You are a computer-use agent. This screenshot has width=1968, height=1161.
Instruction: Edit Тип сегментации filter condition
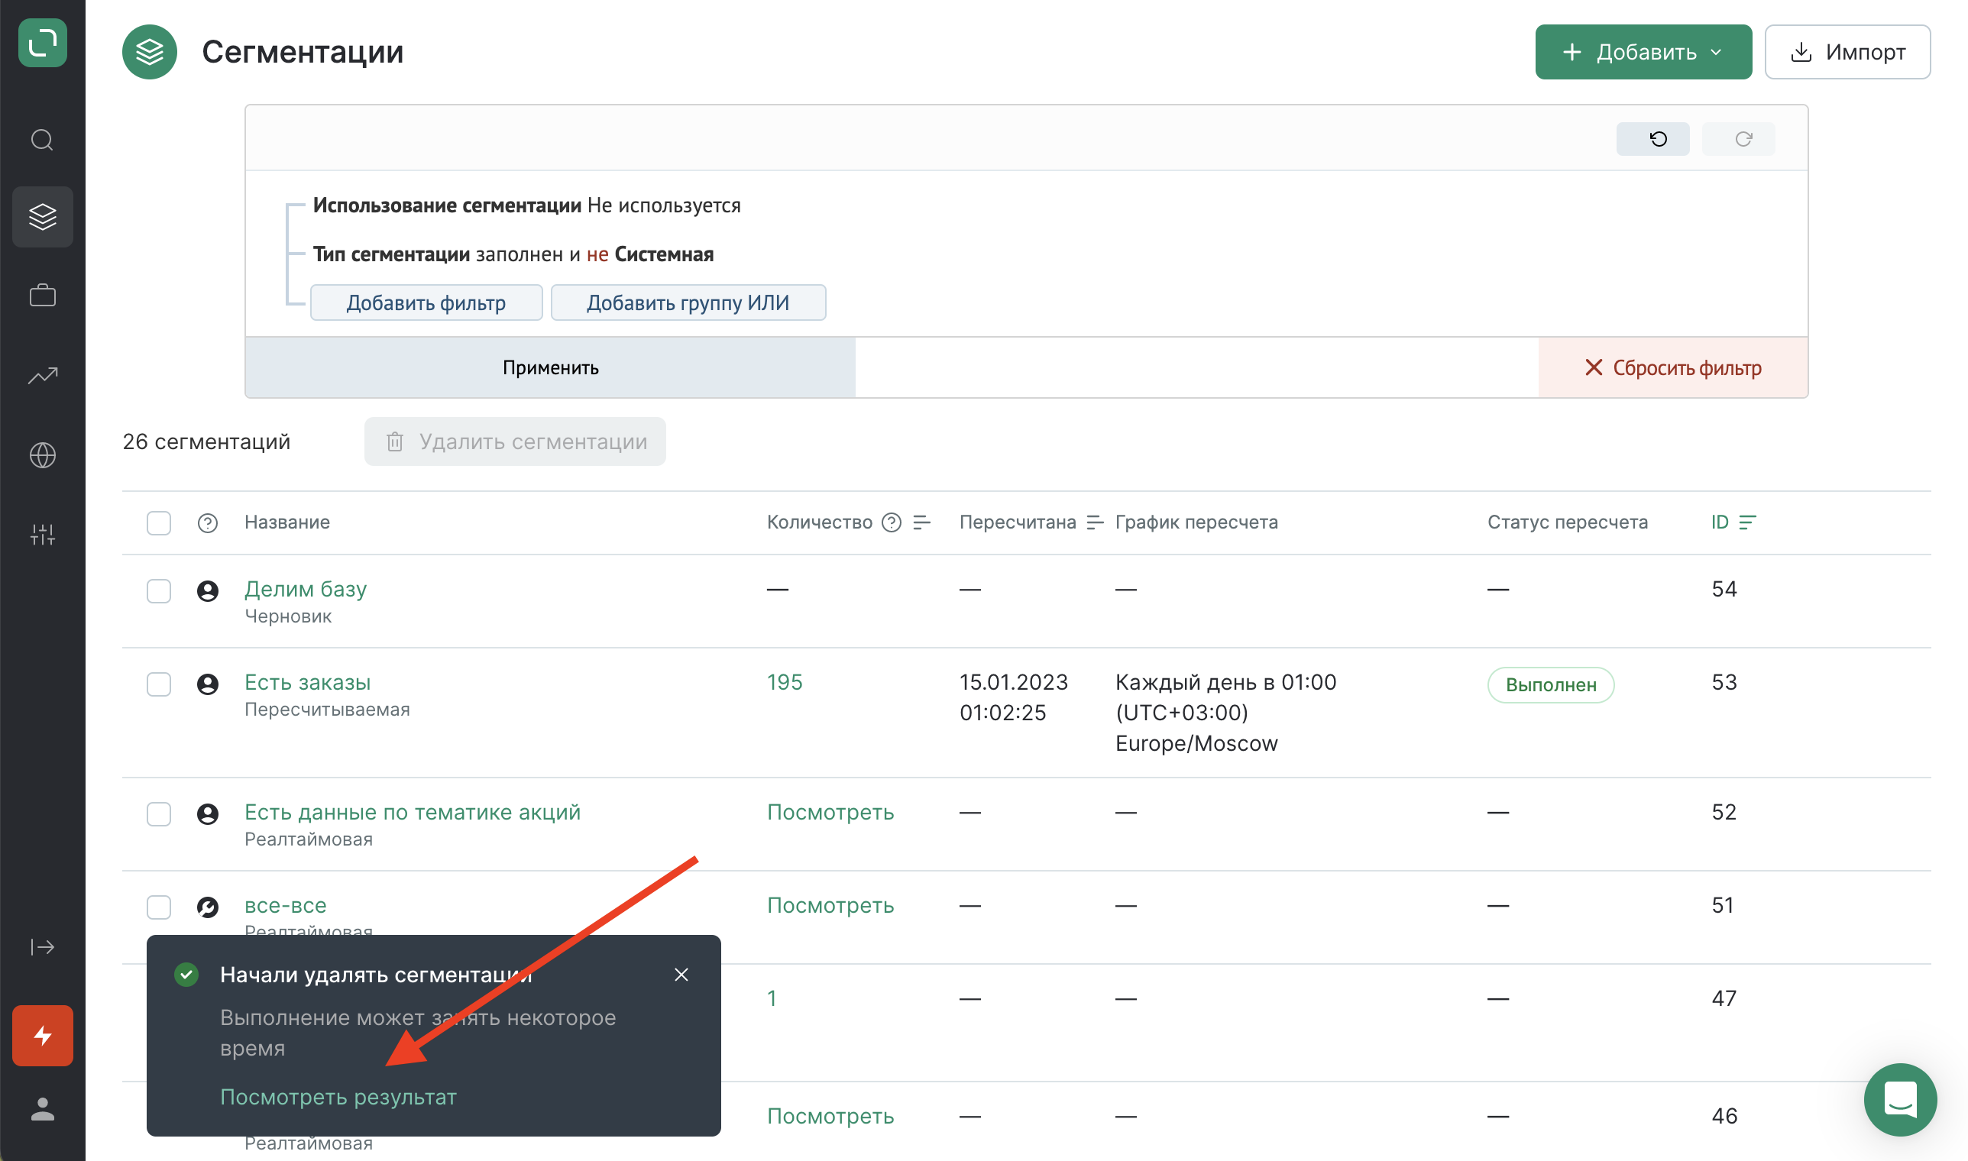[513, 254]
